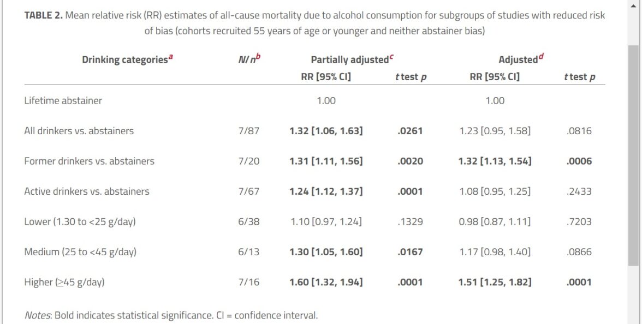Select "Former drinkers vs. abstainers" row label
This screenshot has width=642, height=324.
89,161
